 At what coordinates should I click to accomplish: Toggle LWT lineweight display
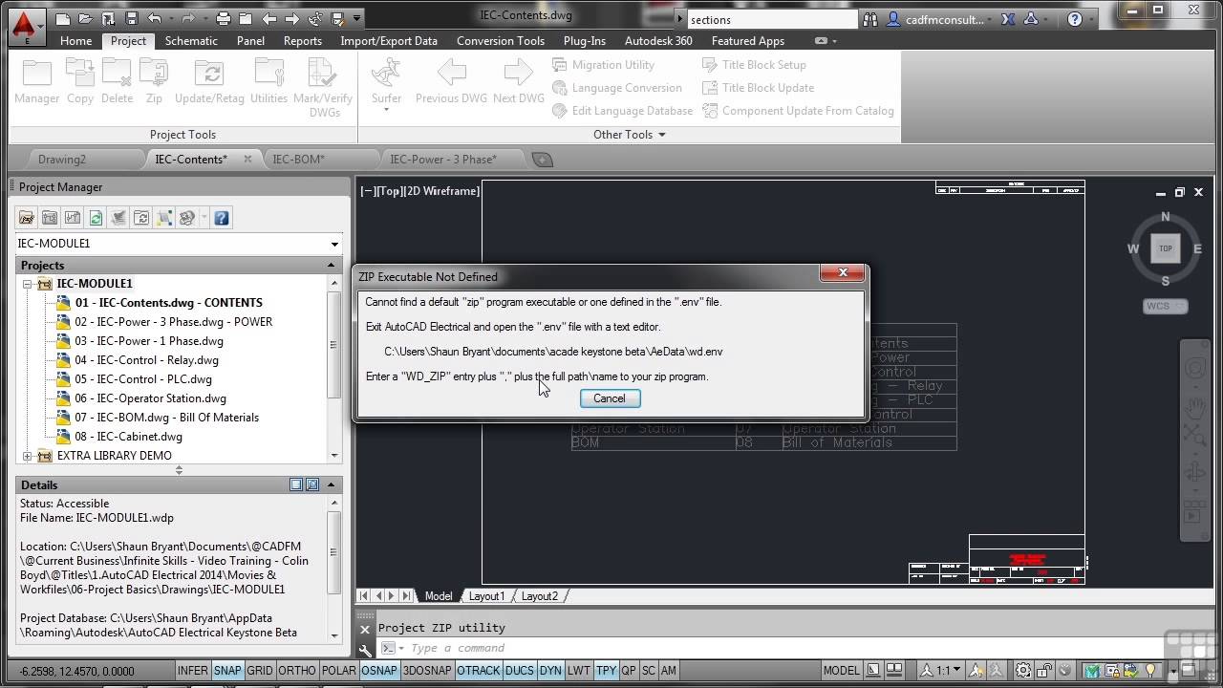(x=579, y=670)
